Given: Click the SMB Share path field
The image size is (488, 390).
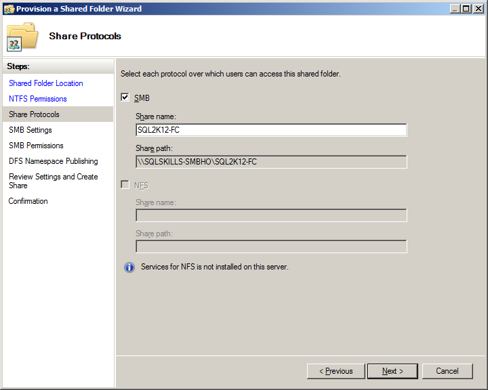Looking at the screenshot, I should click(271, 162).
